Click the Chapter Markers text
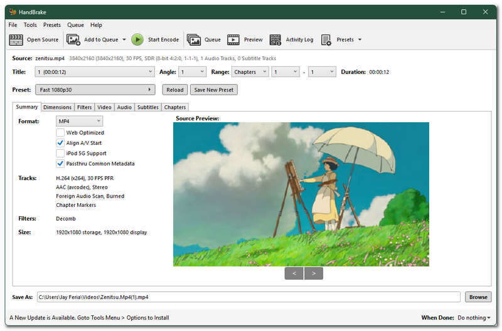502x331 pixels. (76, 205)
